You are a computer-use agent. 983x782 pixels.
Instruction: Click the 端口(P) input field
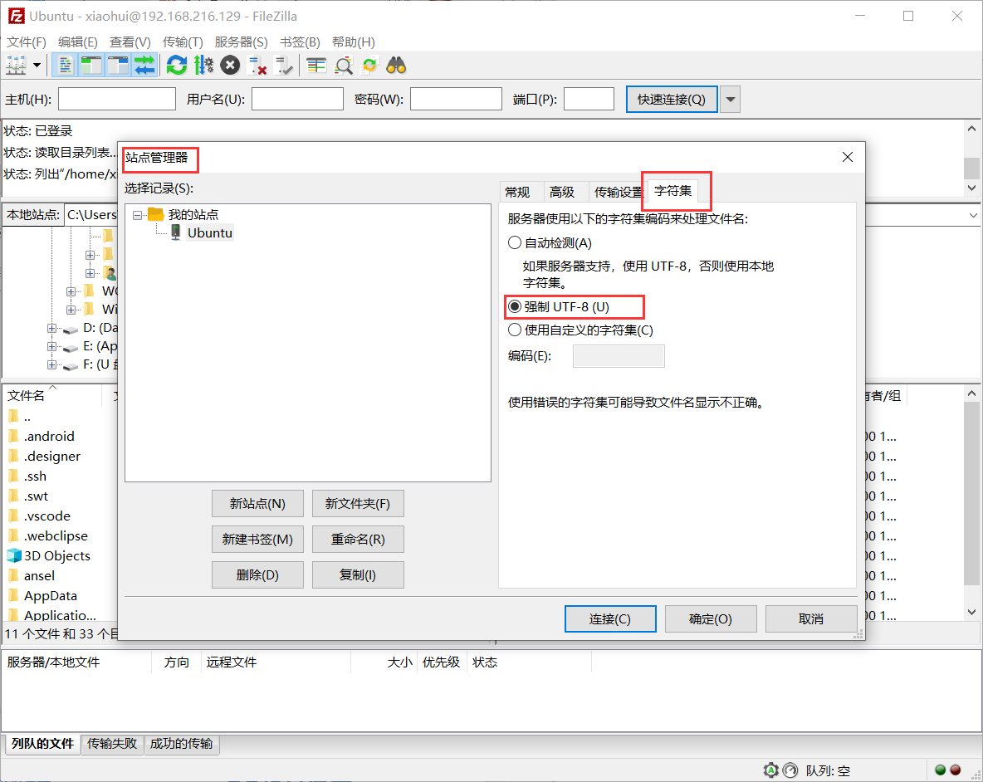tap(589, 99)
